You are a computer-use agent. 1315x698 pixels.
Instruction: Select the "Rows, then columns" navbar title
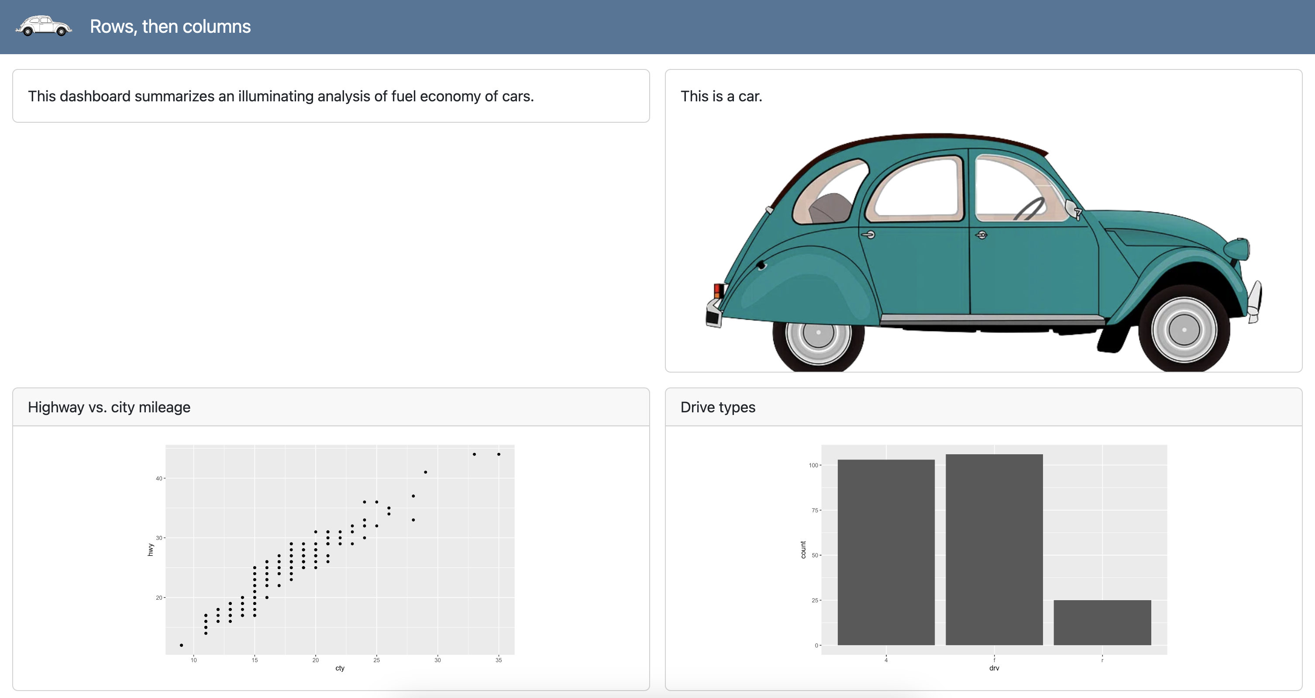[x=169, y=27]
